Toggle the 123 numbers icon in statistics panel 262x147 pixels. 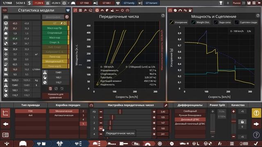[x=5, y=10]
